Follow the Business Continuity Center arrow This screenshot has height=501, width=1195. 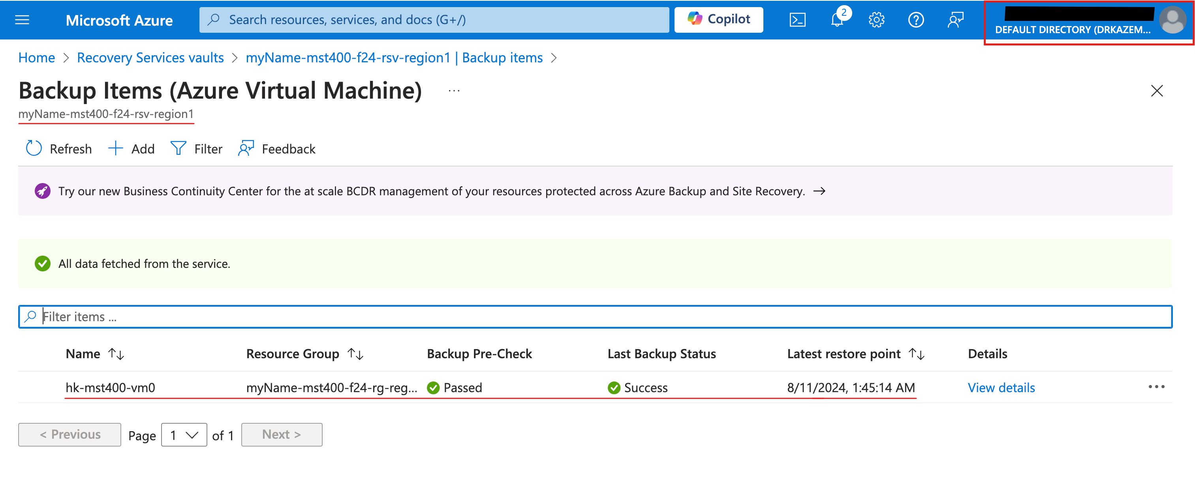[819, 191]
